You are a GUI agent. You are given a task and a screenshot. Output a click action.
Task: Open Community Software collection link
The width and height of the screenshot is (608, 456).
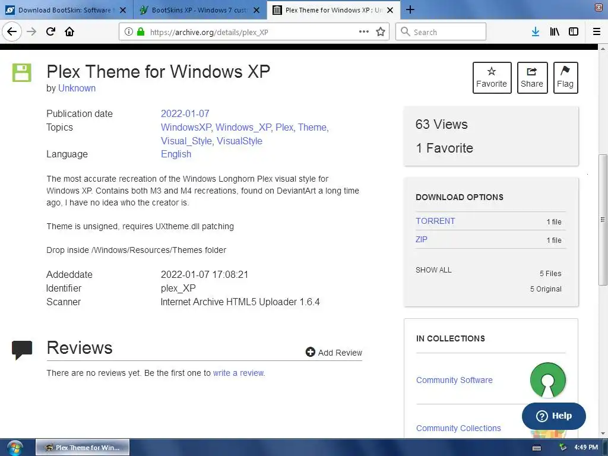click(x=454, y=380)
